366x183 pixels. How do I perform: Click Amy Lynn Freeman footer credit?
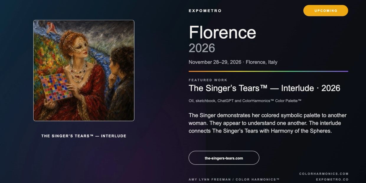coord(234,179)
